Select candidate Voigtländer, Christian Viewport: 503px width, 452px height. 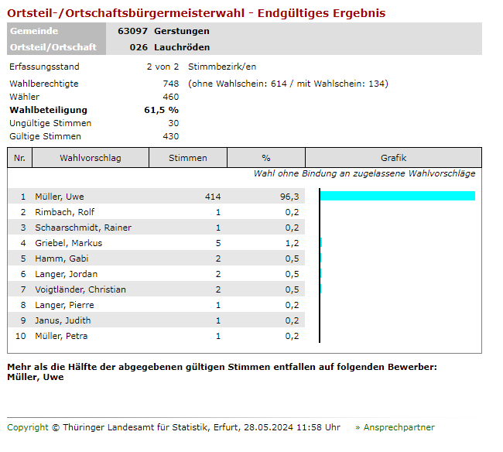coord(80,289)
